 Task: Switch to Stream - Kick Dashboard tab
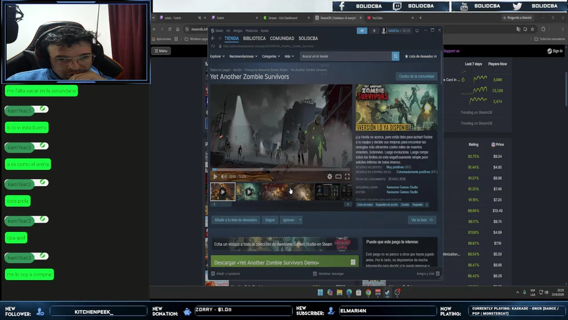286,18
